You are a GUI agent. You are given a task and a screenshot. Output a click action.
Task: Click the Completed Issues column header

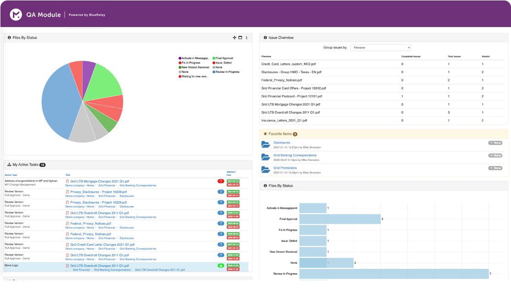411,56
